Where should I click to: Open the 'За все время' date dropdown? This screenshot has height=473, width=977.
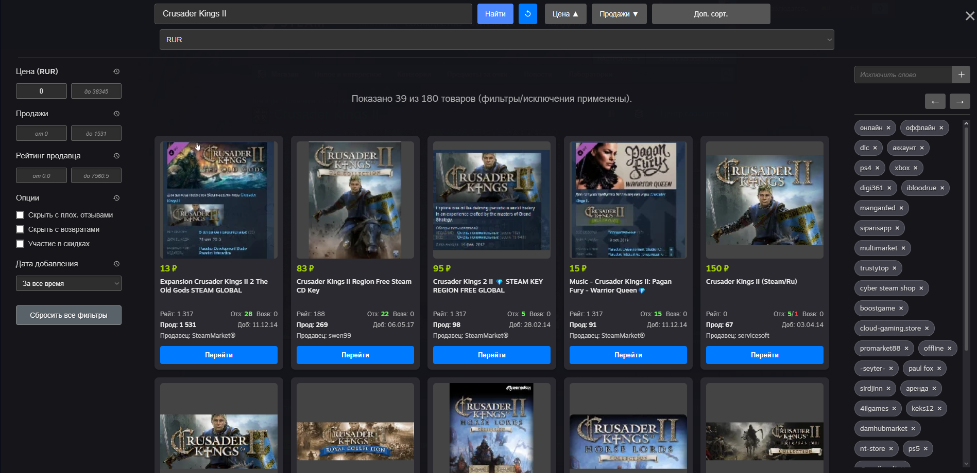68,283
